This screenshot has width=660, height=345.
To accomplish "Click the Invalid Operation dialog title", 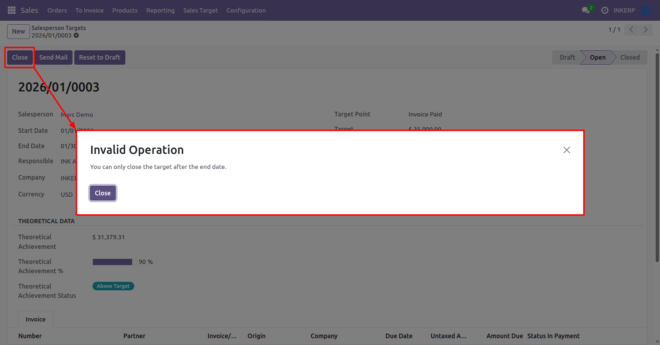I will (137, 150).
